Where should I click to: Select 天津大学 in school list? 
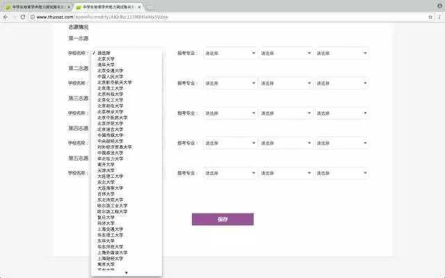tap(127, 170)
